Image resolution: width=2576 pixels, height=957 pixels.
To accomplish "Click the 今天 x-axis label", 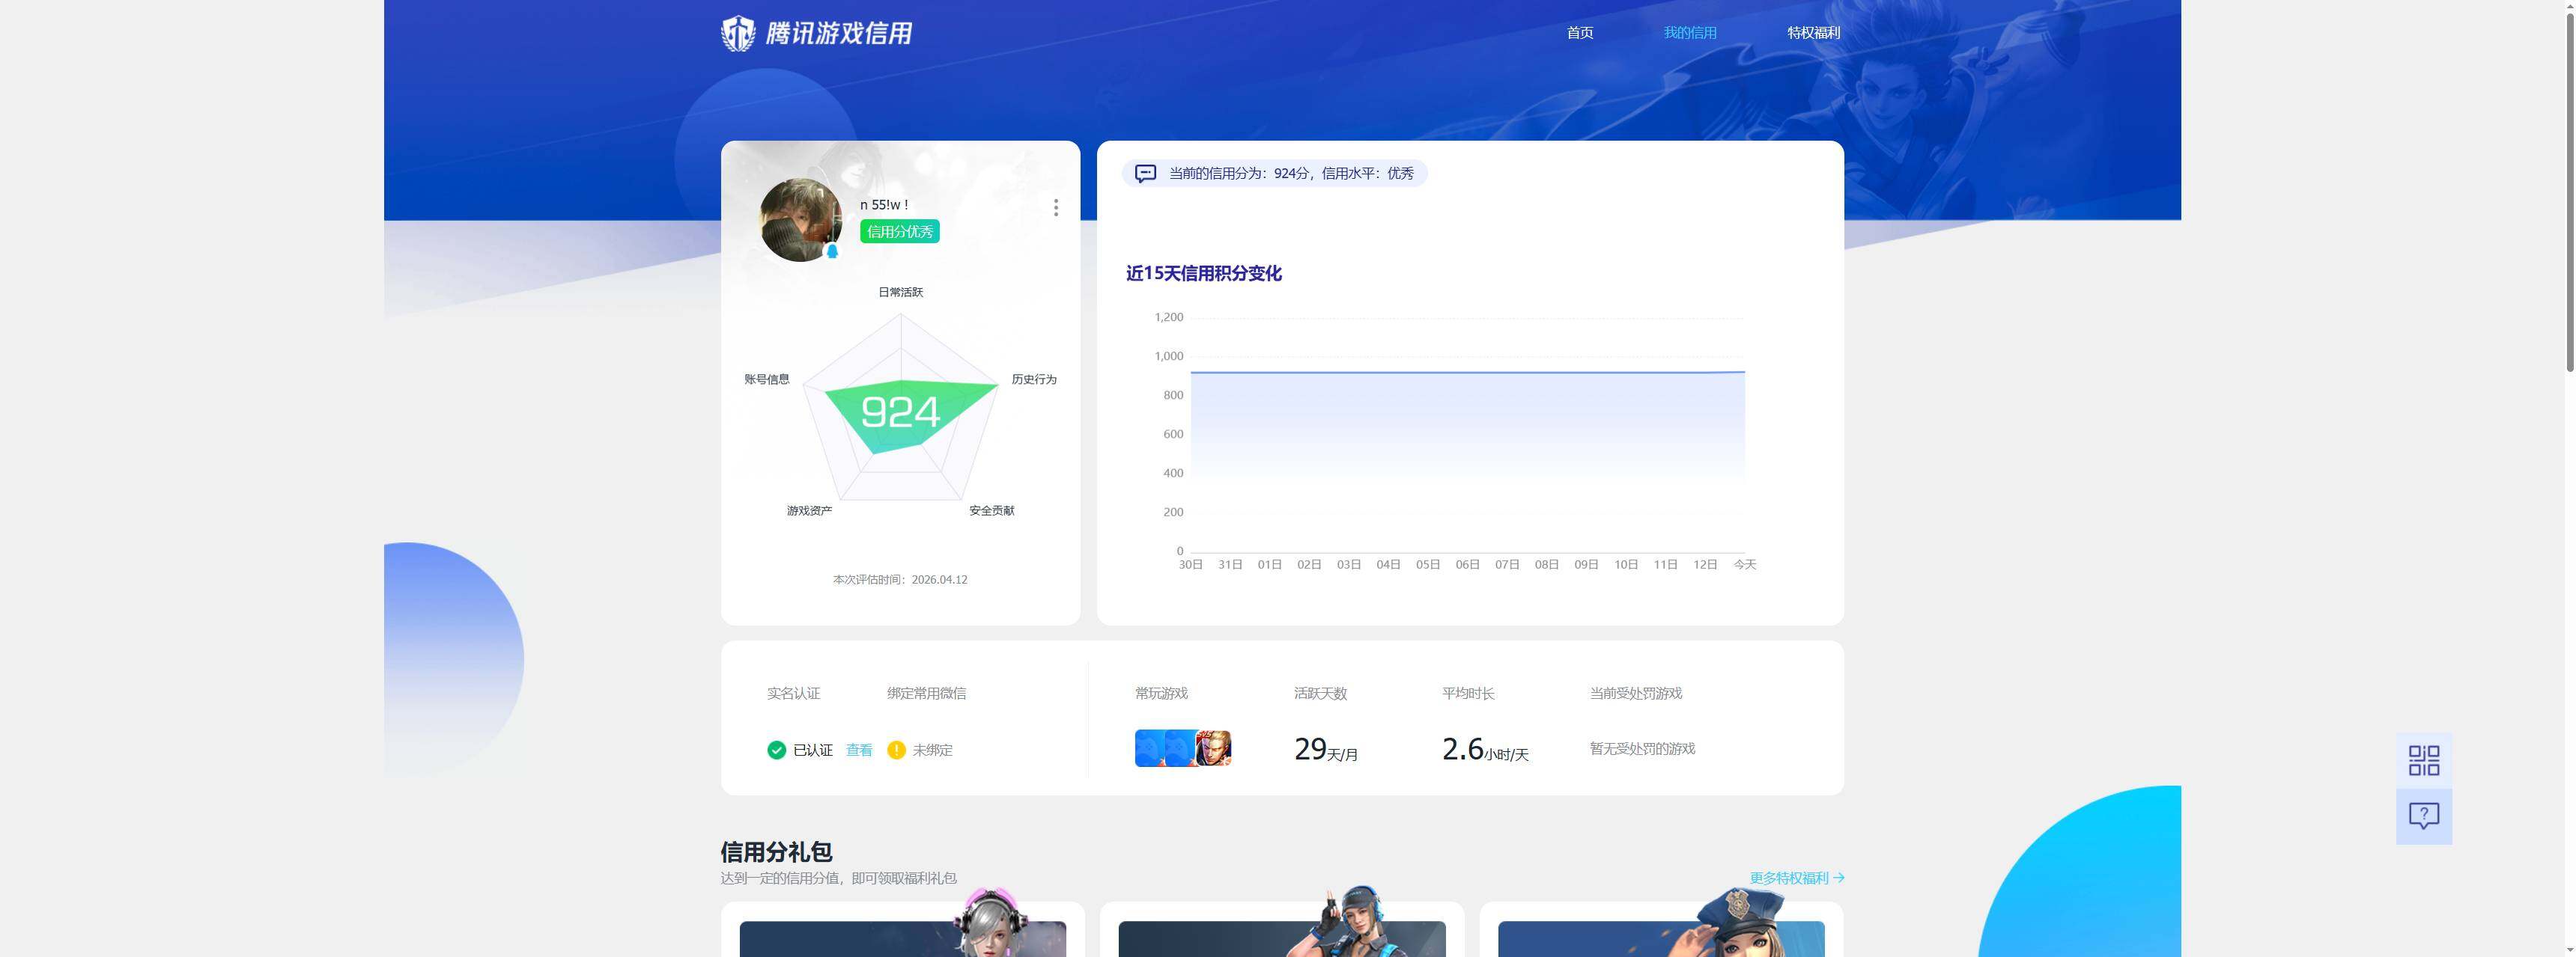I will click(1745, 564).
